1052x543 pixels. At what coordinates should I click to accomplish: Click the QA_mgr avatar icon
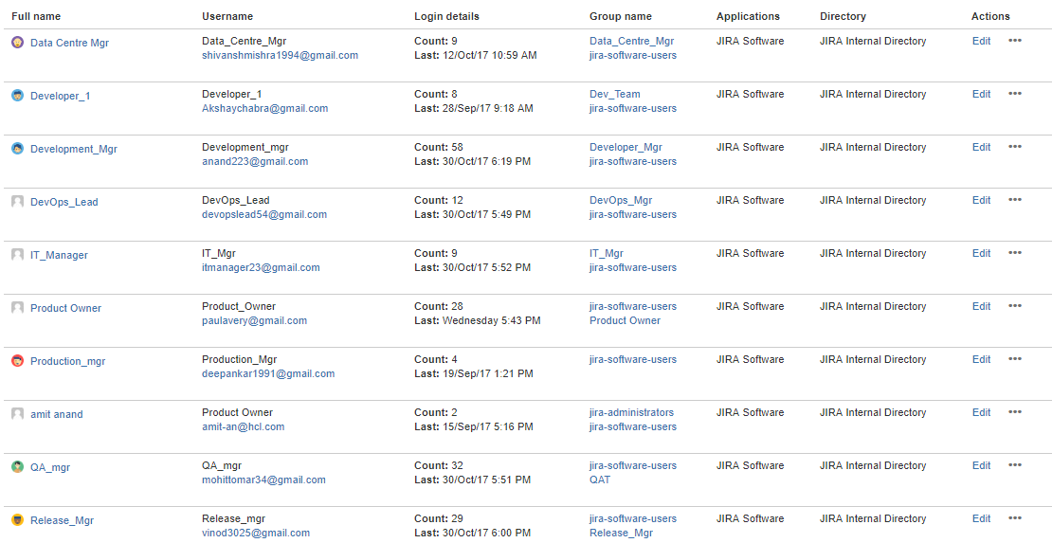pos(17,467)
